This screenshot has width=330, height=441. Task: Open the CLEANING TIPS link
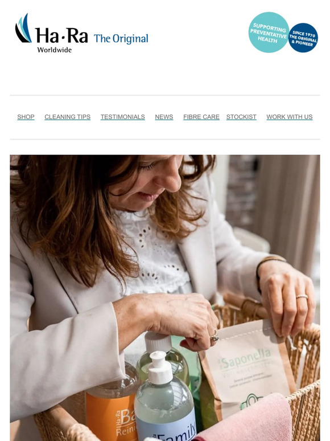(x=67, y=117)
